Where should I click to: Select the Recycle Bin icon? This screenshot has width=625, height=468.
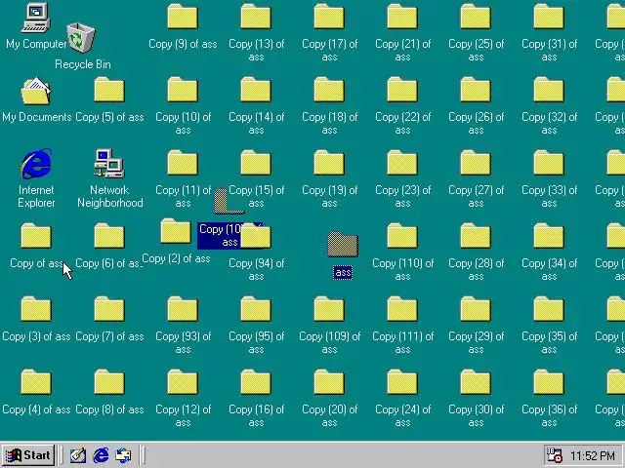[81, 38]
